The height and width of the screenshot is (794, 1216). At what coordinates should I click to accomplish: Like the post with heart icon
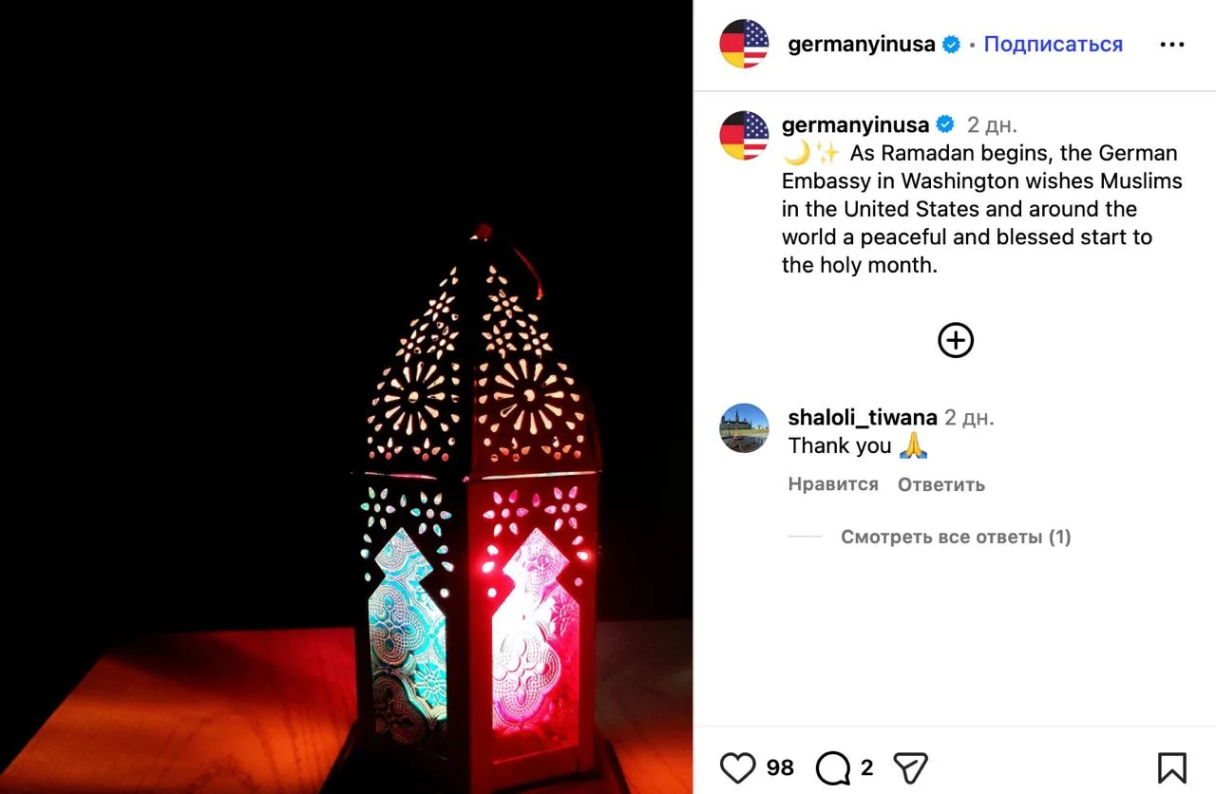[738, 767]
